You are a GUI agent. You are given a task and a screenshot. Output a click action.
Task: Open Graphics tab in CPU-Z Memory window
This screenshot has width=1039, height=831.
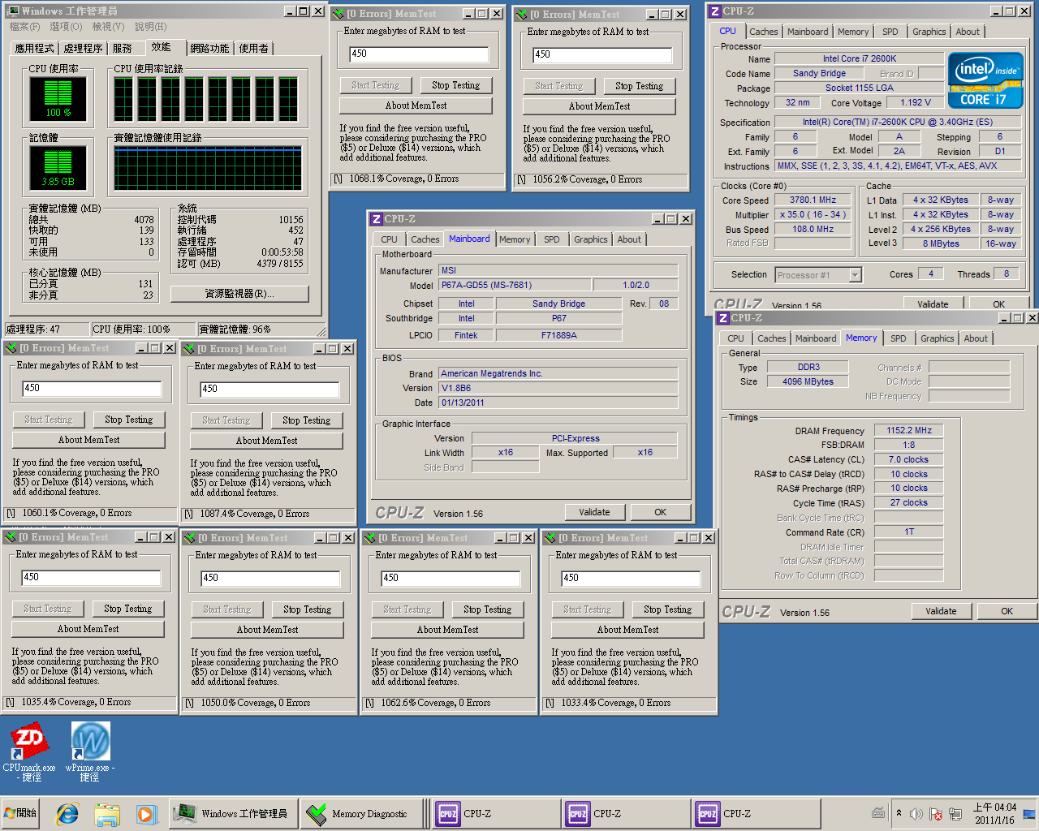(938, 338)
